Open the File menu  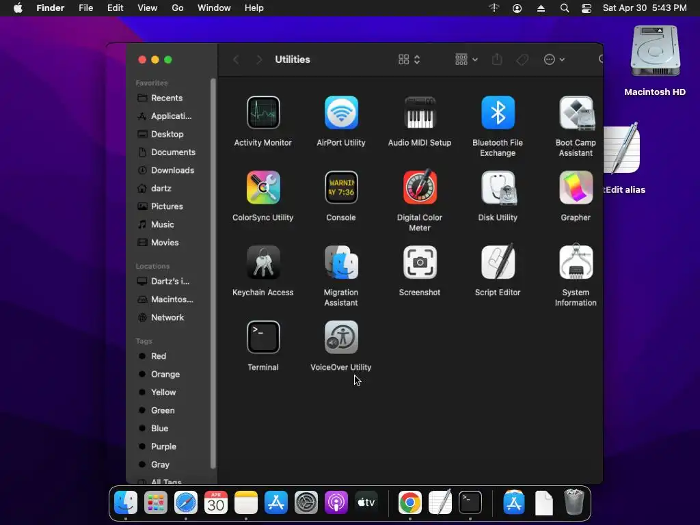pos(85,8)
